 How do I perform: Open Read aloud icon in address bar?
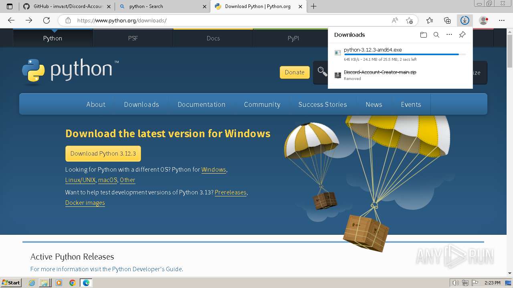pyautogui.click(x=395, y=20)
